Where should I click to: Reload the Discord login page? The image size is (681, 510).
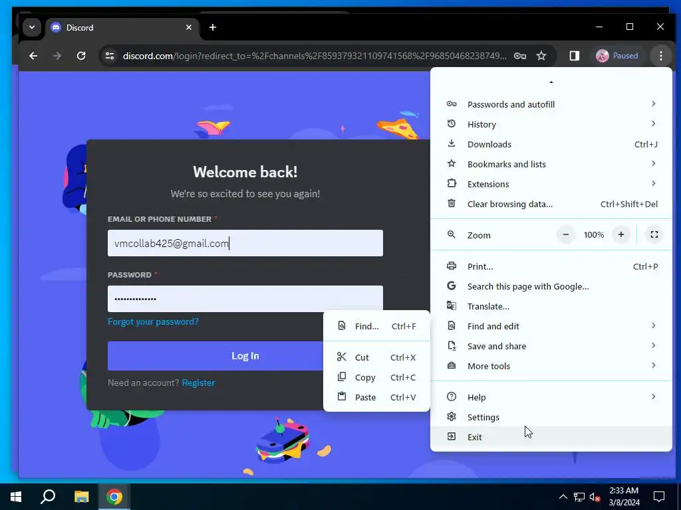coord(80,56)
